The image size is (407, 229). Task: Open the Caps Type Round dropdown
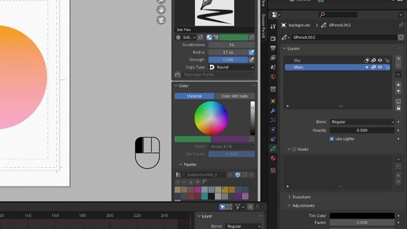click(231, 67)
